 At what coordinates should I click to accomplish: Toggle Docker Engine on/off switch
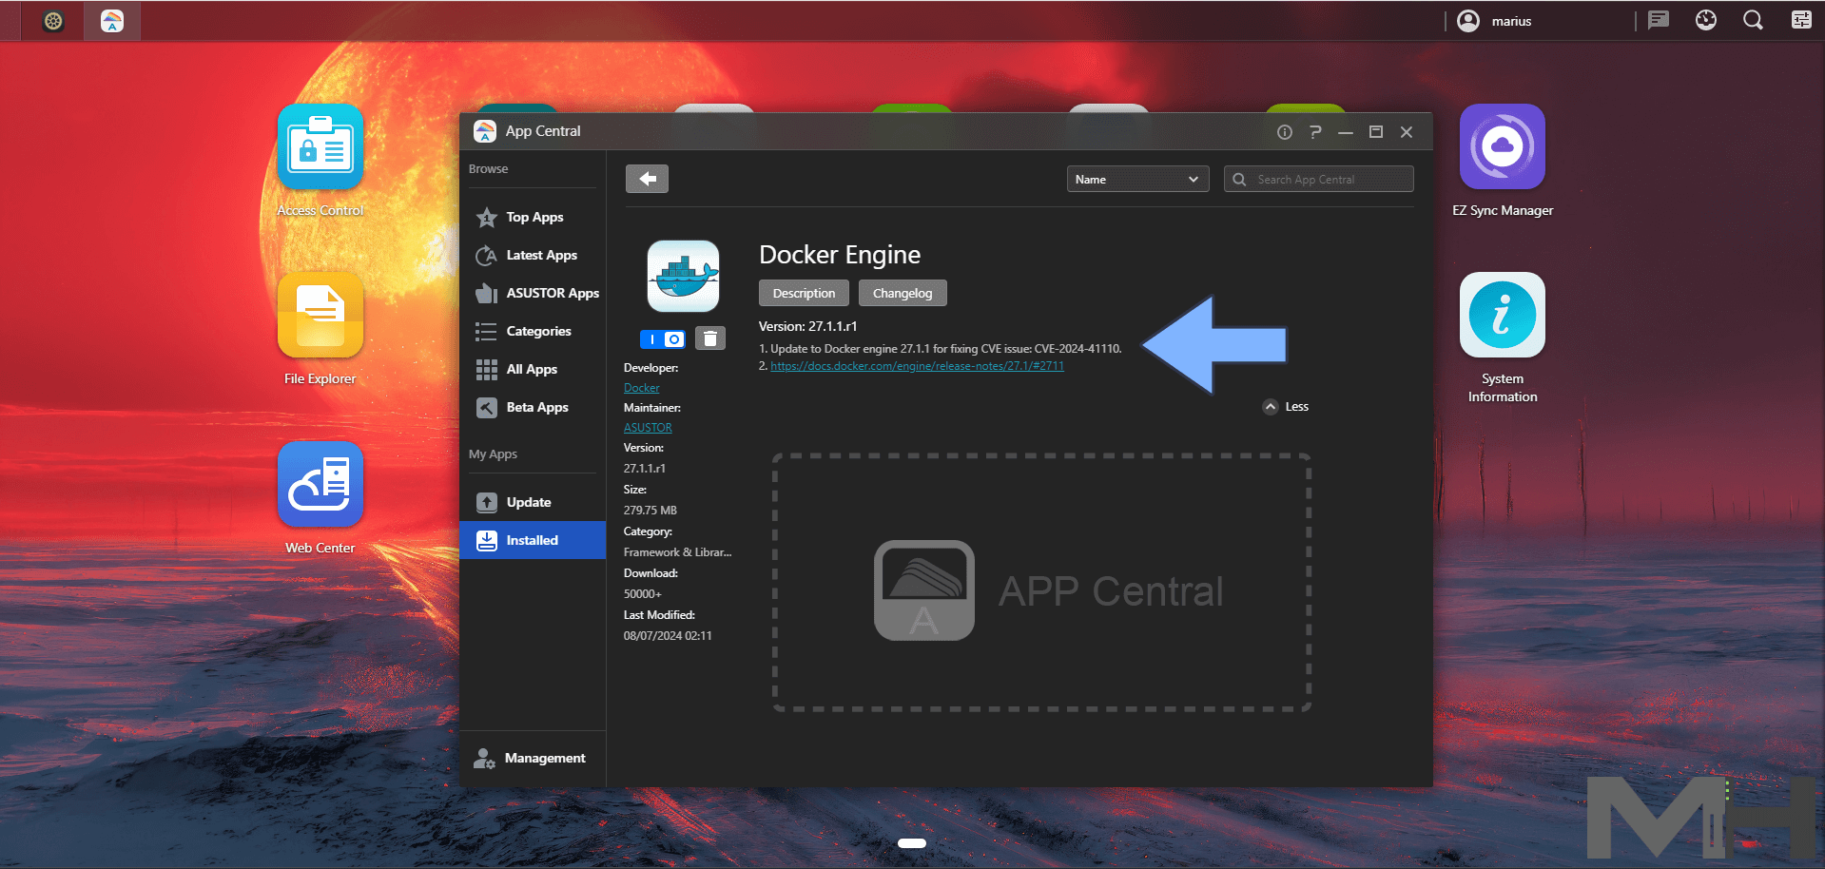click(x=663, y=338)
